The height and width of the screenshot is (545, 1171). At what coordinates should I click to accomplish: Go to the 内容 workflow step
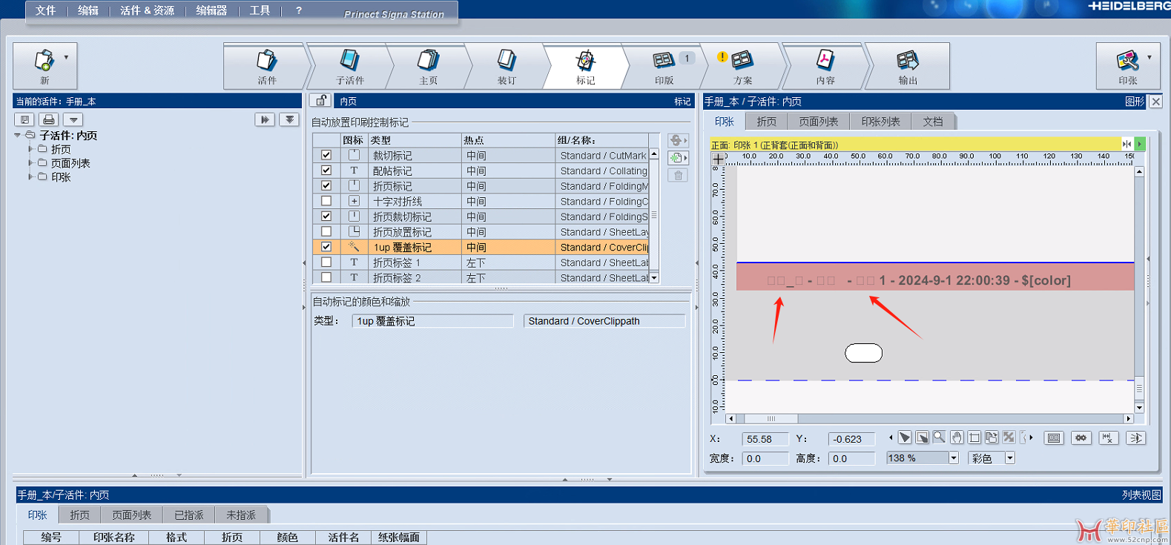click(x=825, y=66)
